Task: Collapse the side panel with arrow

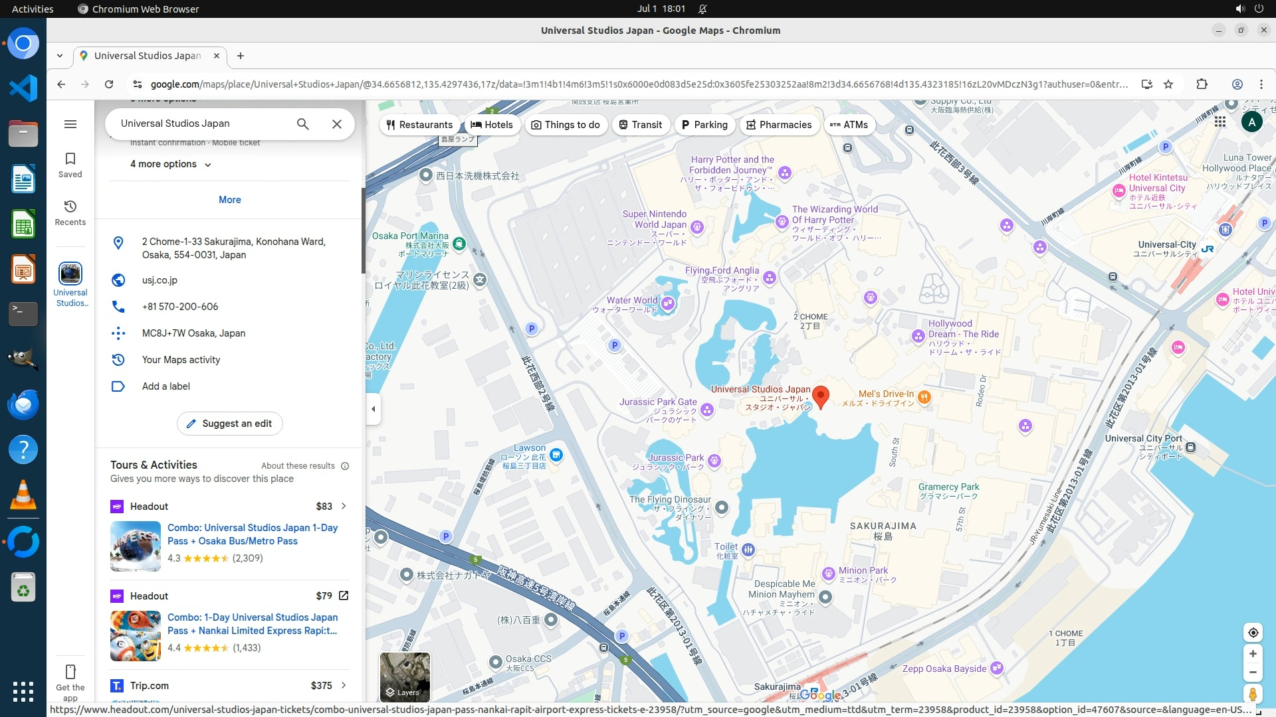Action: point(373,409)
